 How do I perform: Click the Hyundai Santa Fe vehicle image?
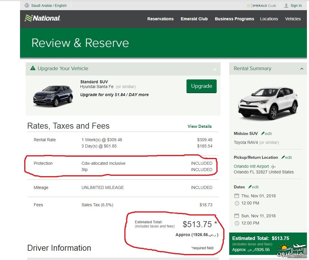click(x=53, y=96)
